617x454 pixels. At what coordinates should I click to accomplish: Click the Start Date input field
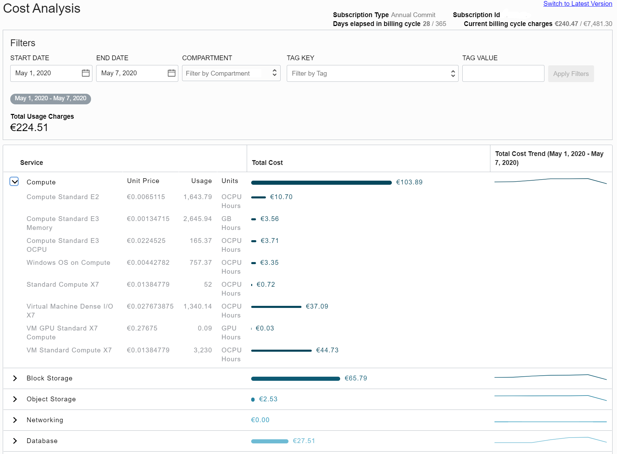click(x=44, y=73)
